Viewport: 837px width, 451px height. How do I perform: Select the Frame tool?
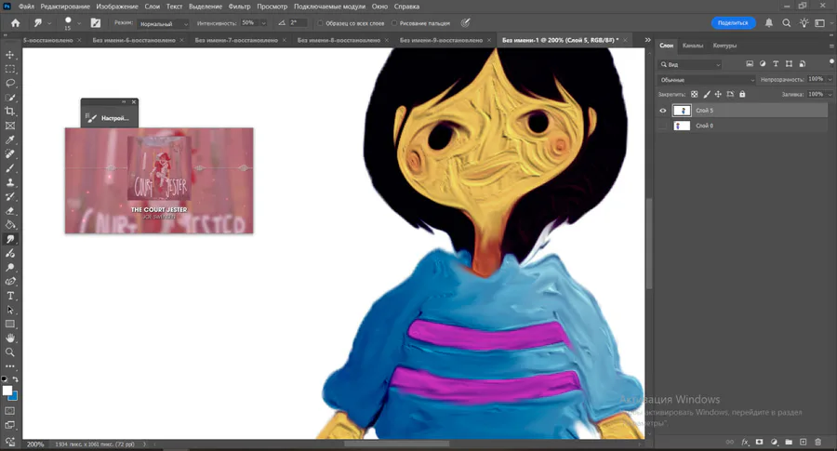pyautogui.click(x=9, y=126)
